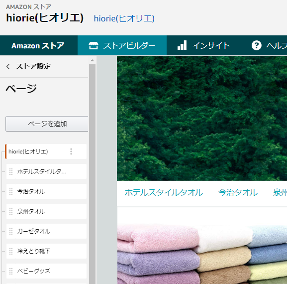Open the ストアビルダー tab
The width and height of the screenshot is (287, 284).
[x=122, y=45]
